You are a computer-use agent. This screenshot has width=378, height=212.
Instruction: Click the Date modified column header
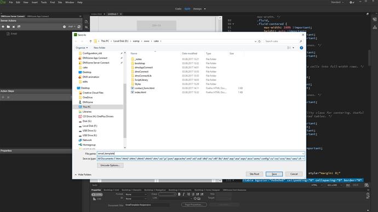point(190,54)
